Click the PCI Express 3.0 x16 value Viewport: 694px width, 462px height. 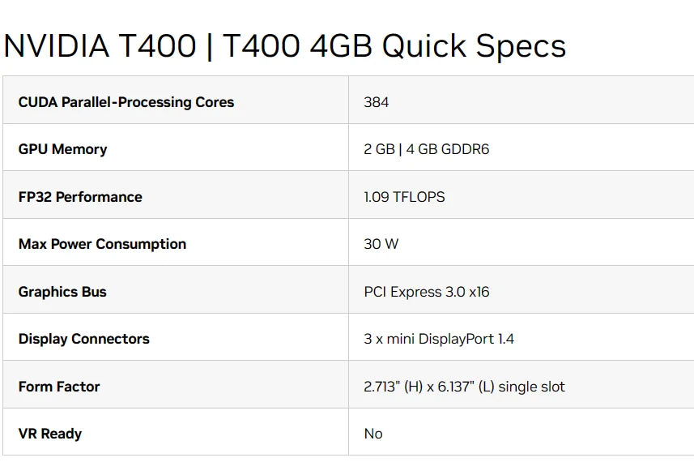click(x=427, y=292)
